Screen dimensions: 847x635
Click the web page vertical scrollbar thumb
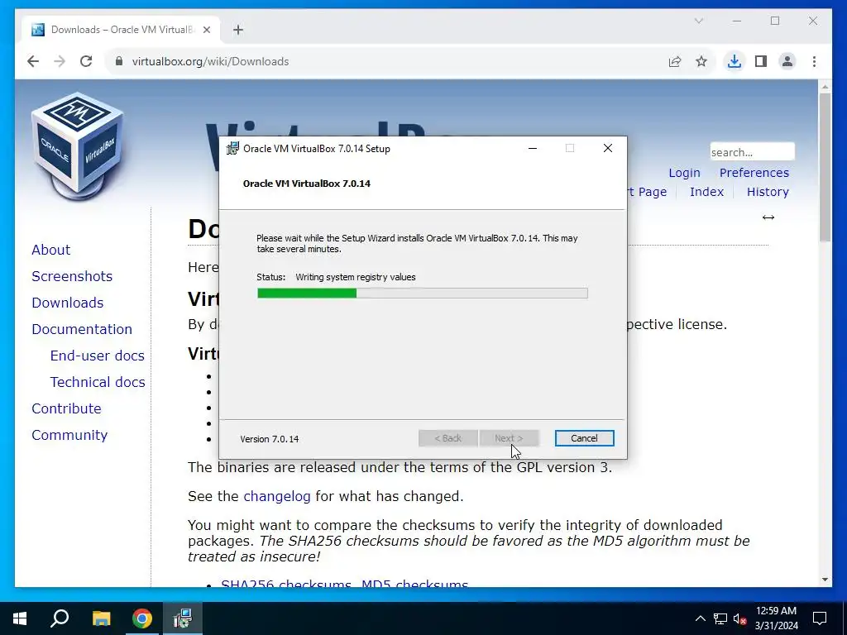click(x=825, y=167)
